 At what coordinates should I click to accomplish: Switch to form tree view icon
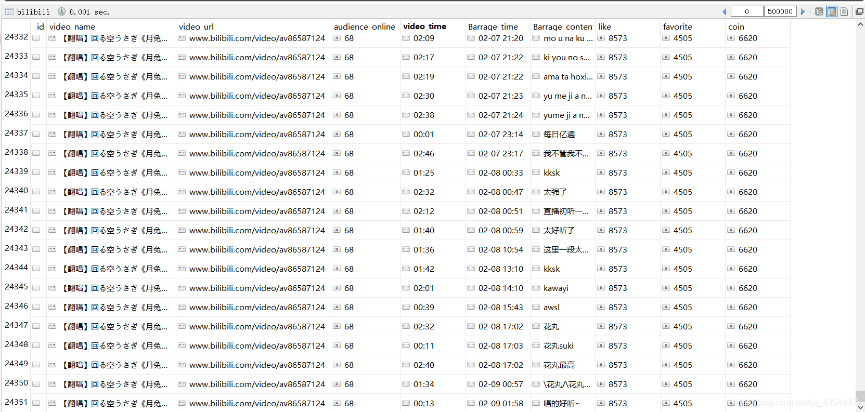click(819, 11)
